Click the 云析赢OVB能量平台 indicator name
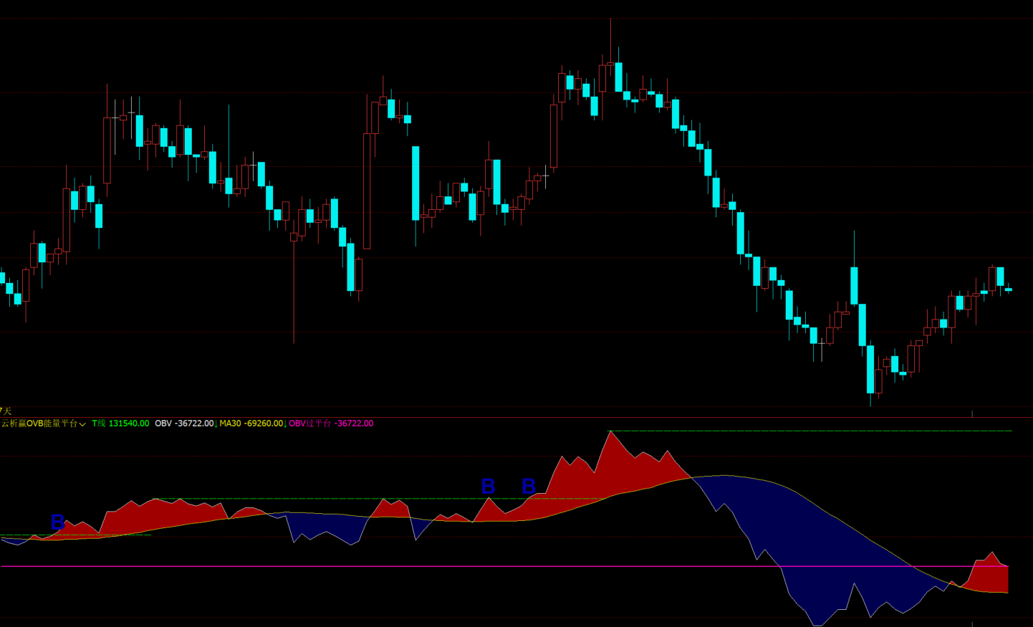The width and height of the screenshot is (1033, 627). (x=39, y=423)
